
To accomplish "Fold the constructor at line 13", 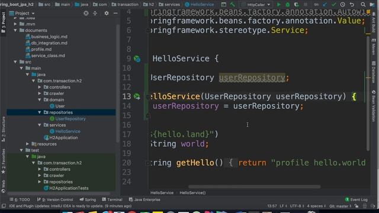I will [x=147, y=97].
